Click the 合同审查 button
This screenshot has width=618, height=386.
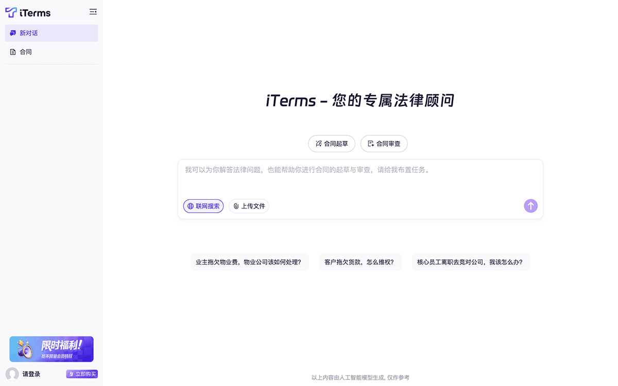[x=384, y=144]
